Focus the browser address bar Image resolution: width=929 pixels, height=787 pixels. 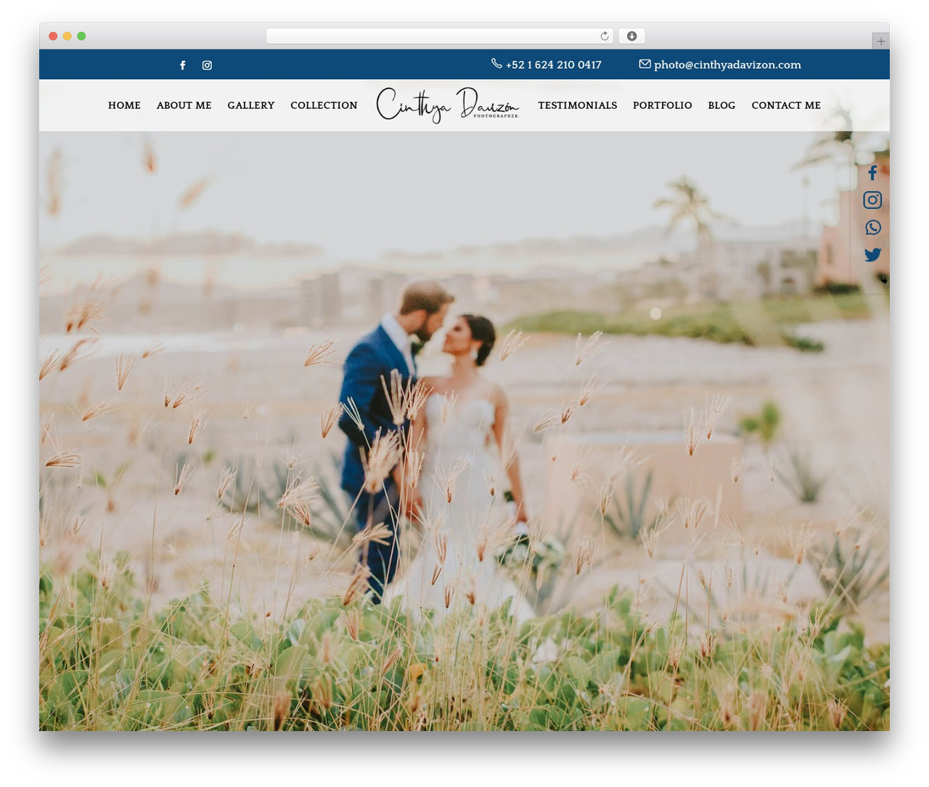440,36
